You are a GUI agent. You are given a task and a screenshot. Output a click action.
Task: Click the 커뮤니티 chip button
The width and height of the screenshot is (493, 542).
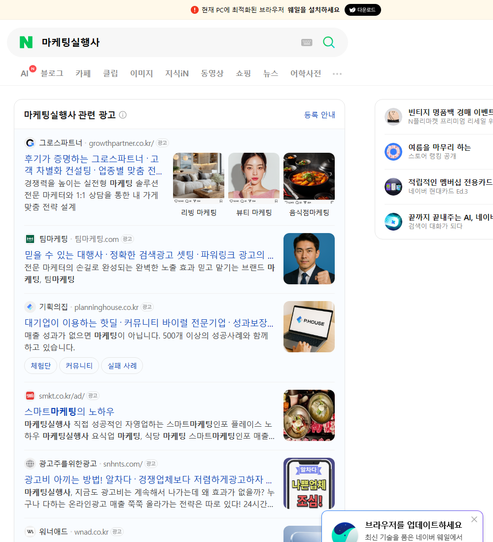79,366
